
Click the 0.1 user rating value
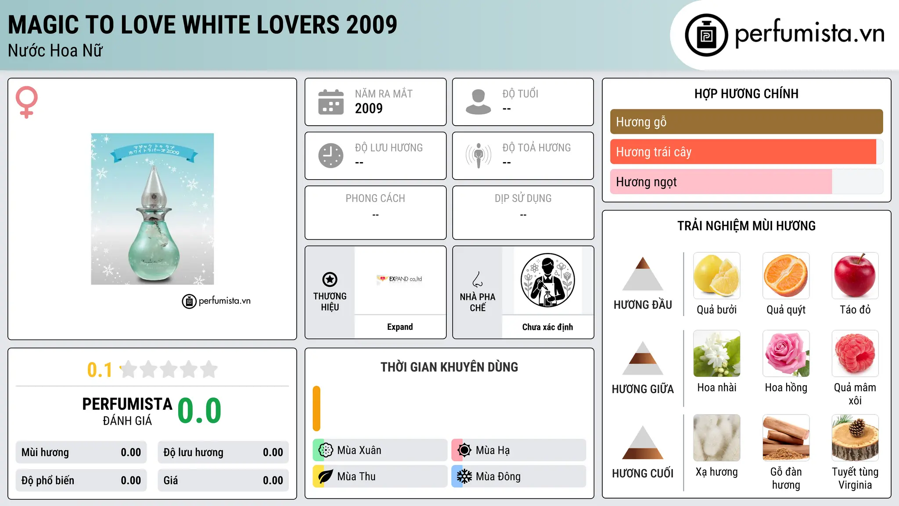pos(100,370)
